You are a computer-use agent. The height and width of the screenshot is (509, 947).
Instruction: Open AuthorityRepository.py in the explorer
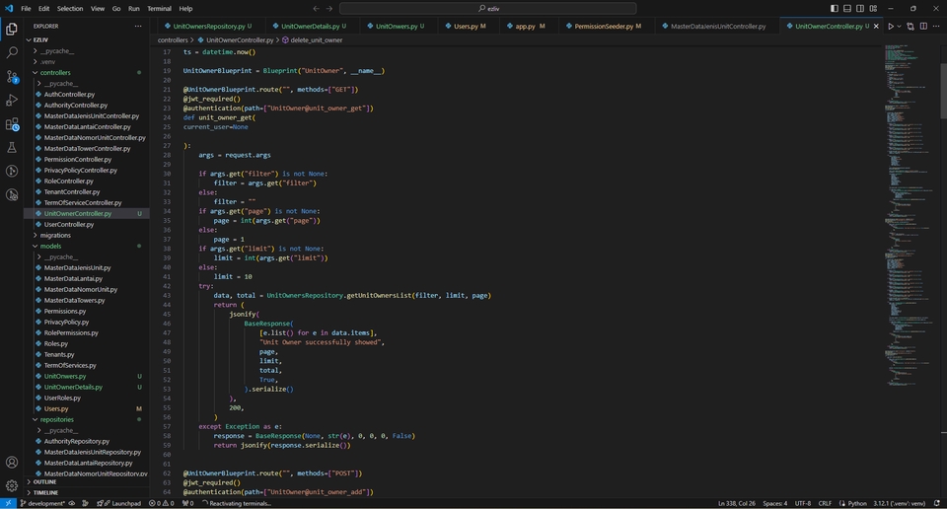[x=77, y=441]
